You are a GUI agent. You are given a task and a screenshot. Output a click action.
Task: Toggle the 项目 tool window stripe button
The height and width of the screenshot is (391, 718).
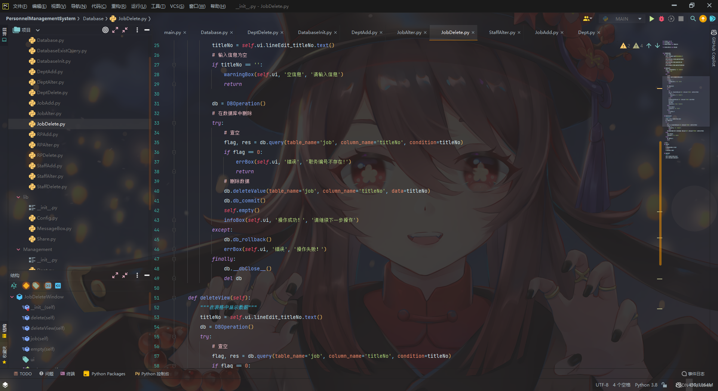[4, 34]
